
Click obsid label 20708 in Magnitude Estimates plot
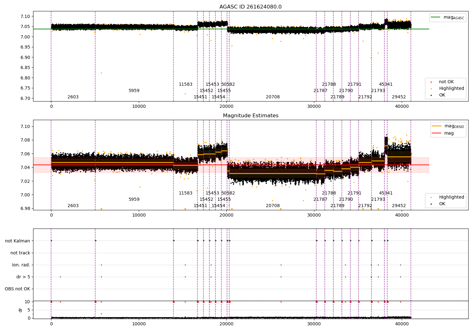tap(273, 206)
